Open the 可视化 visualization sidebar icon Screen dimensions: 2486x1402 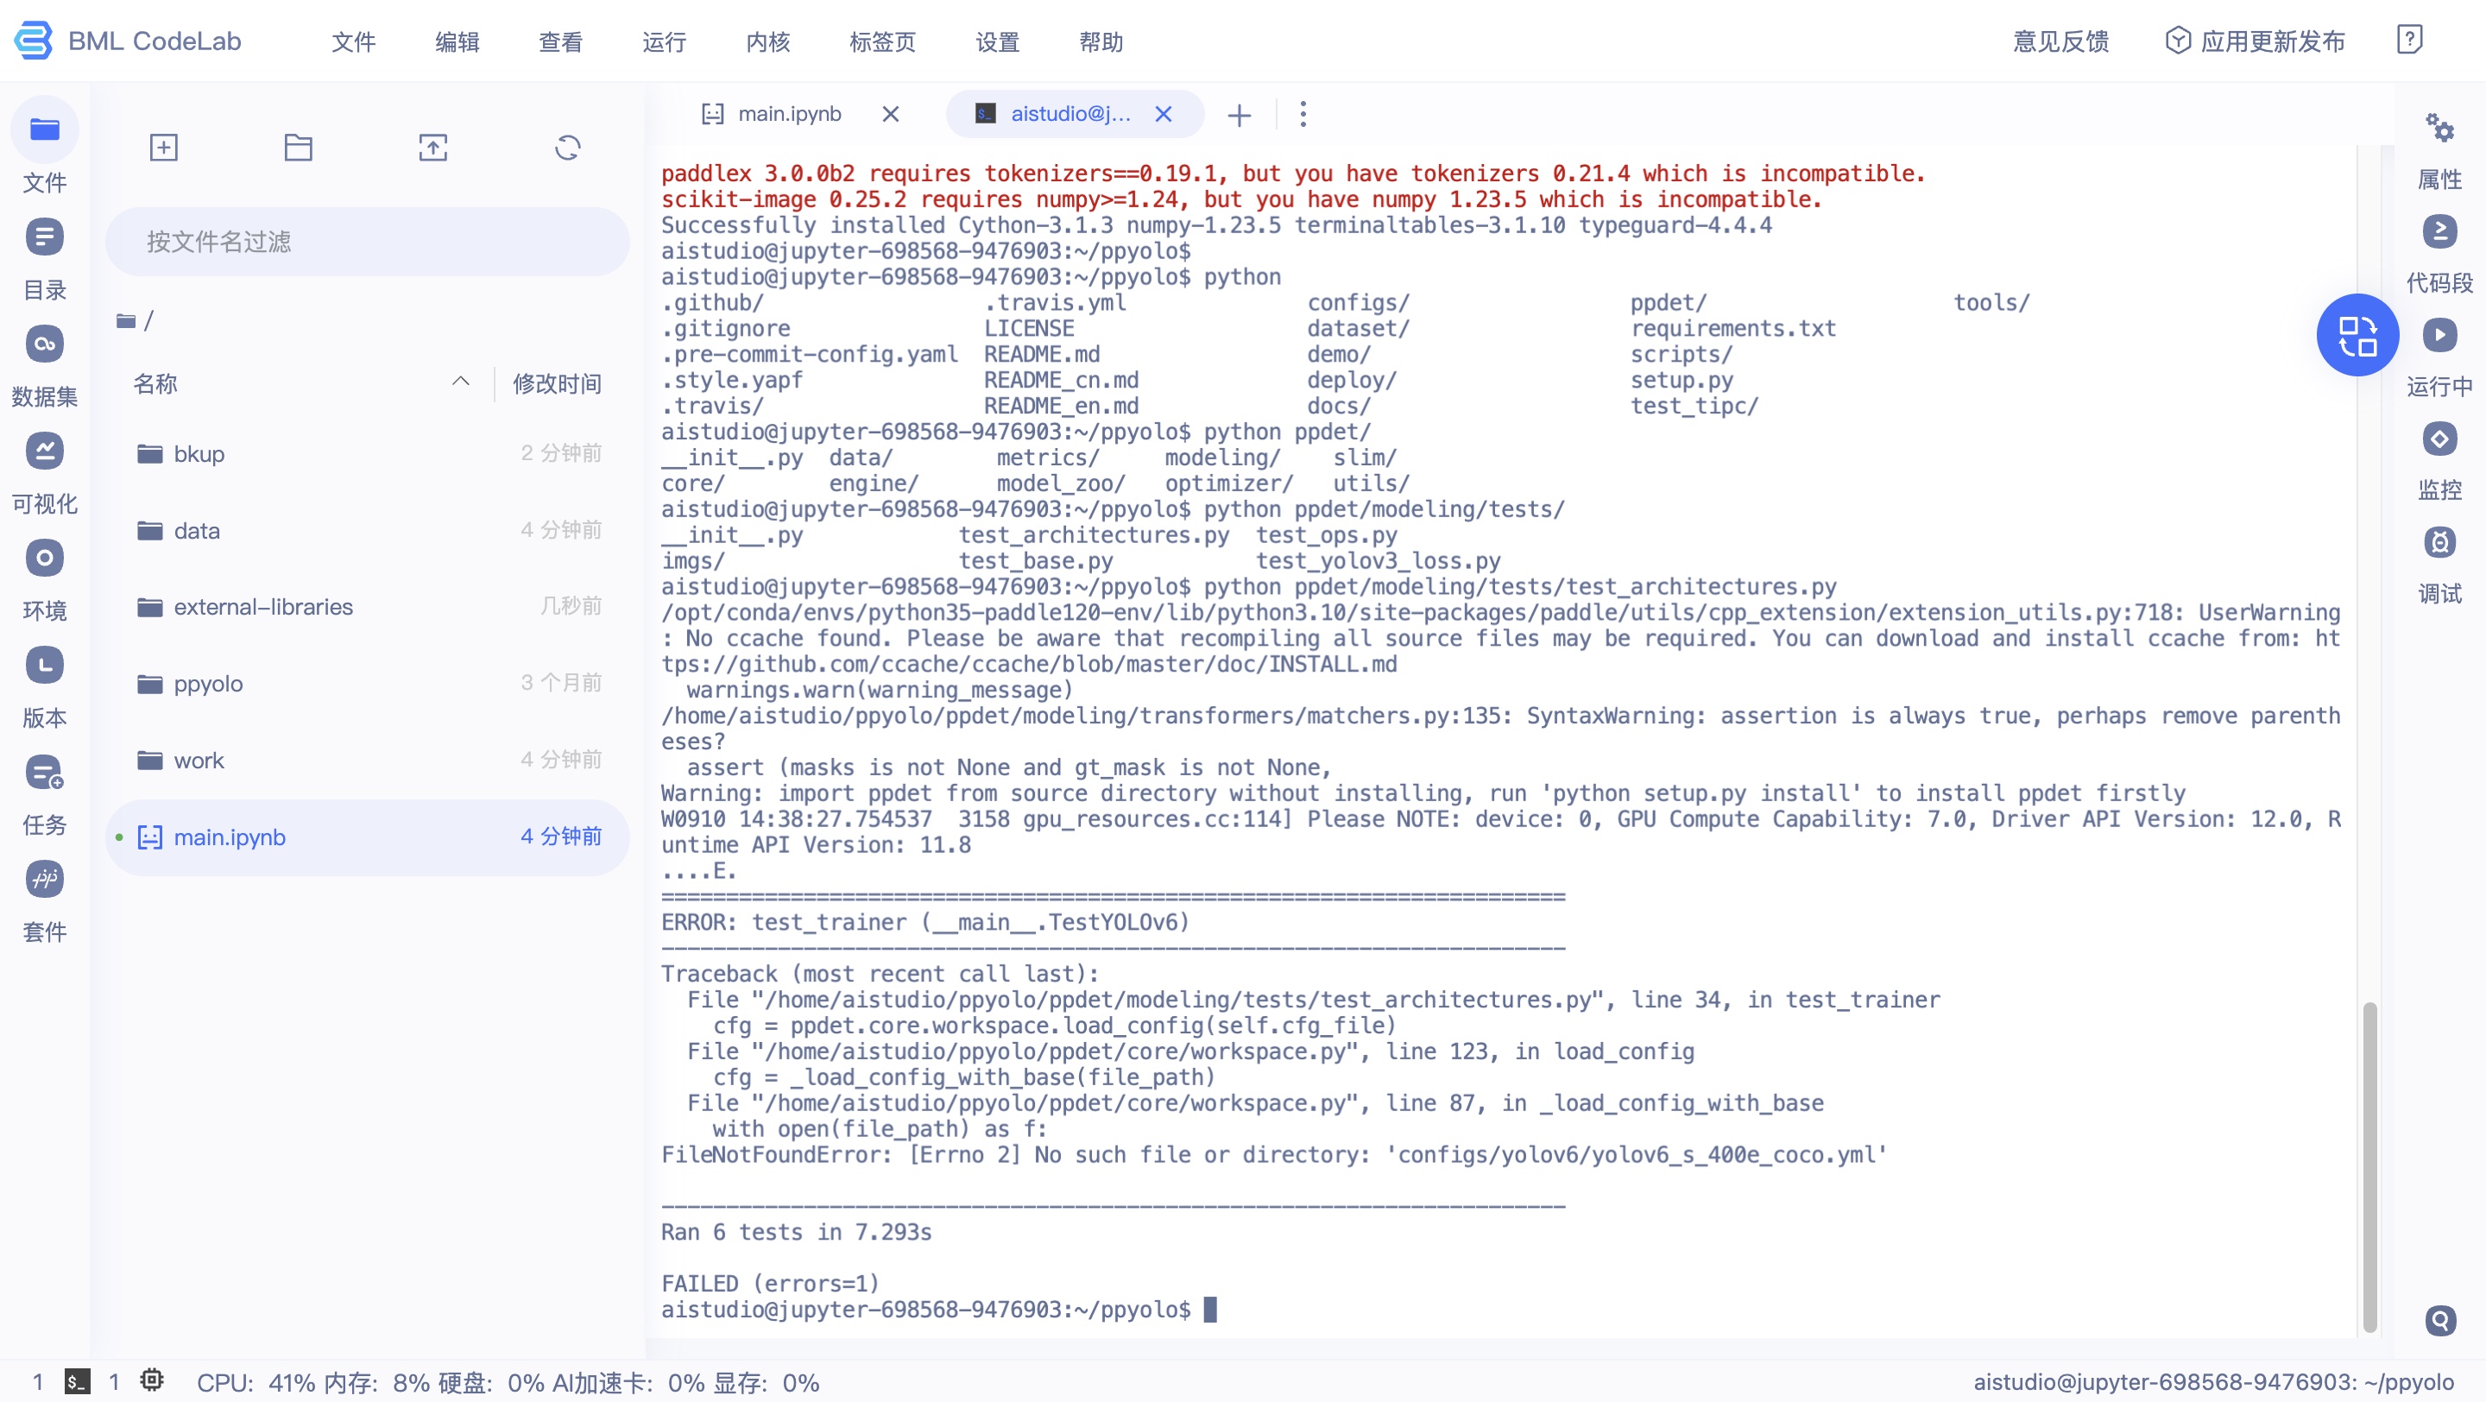click(44, 452)
